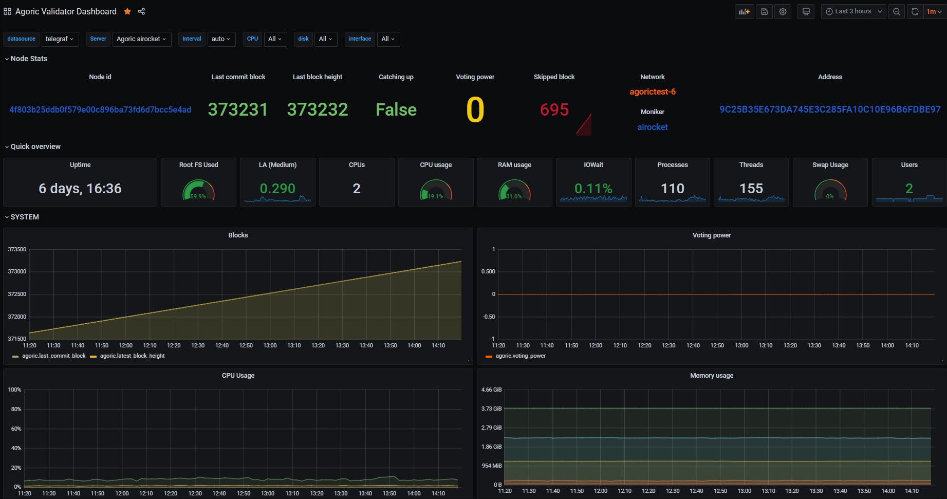Toggle agoric.voting_power legend series
The height and width of the screenshot is (499, 947).
click(x=521, y=356)
